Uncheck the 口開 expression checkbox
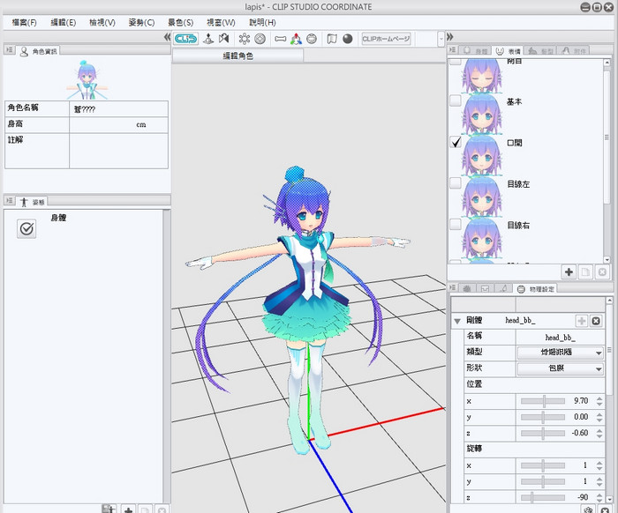The height and width of the screenshot is (513, 618). click(456, 142)
